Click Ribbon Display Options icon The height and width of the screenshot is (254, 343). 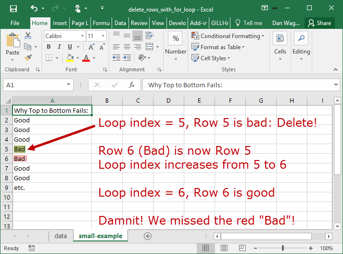[x=265, y=8]
